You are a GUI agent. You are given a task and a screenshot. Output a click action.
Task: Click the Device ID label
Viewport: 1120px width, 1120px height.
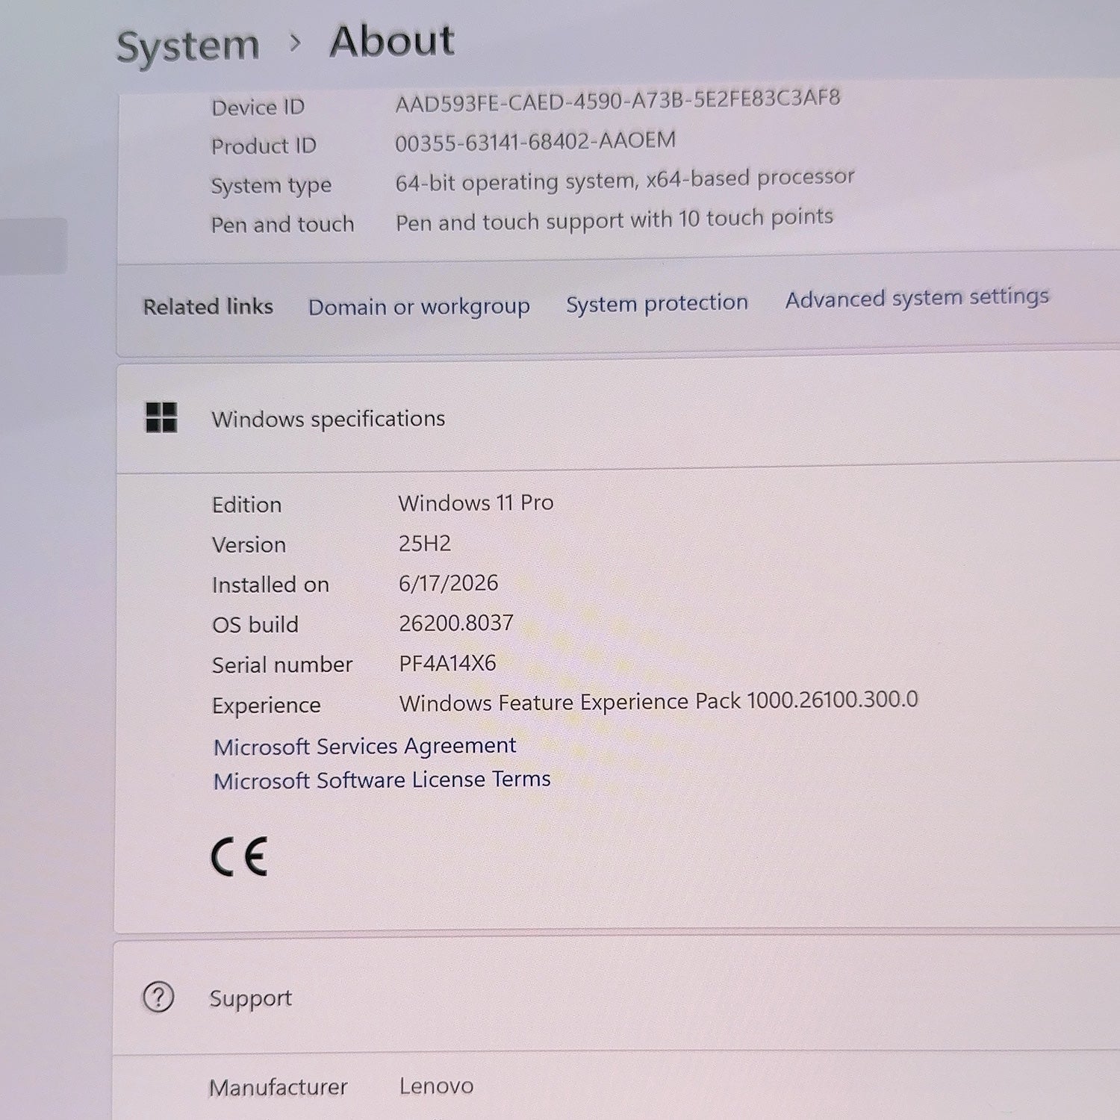click(x=258, y=108)
